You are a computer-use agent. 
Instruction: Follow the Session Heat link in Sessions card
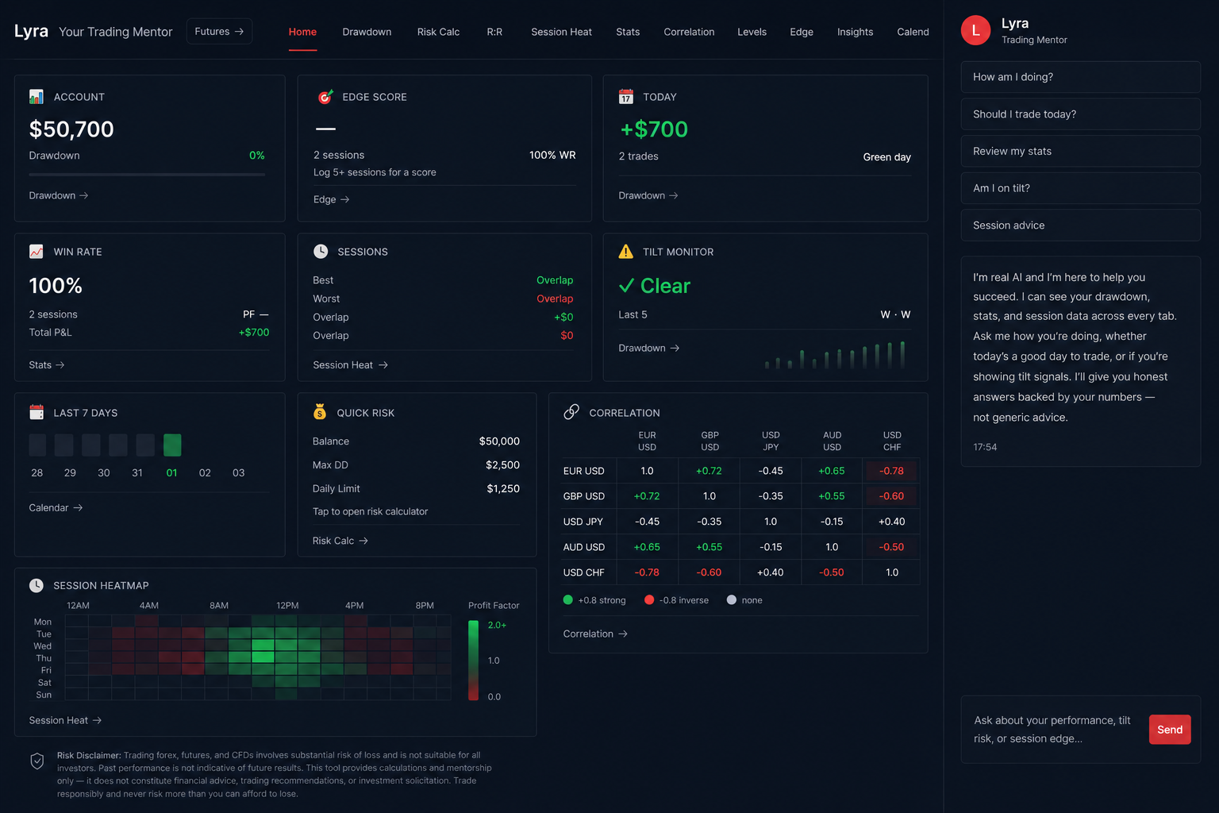click(351, 365)
